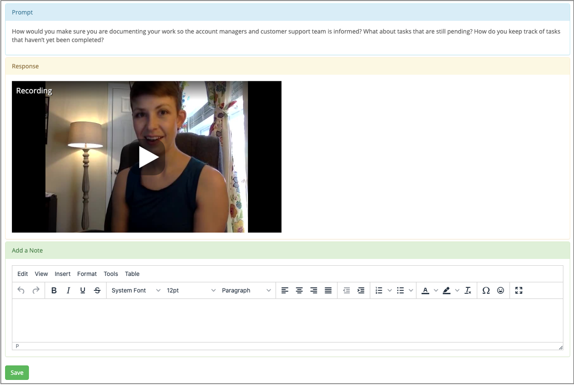Center-align note text

coord(299,290)
